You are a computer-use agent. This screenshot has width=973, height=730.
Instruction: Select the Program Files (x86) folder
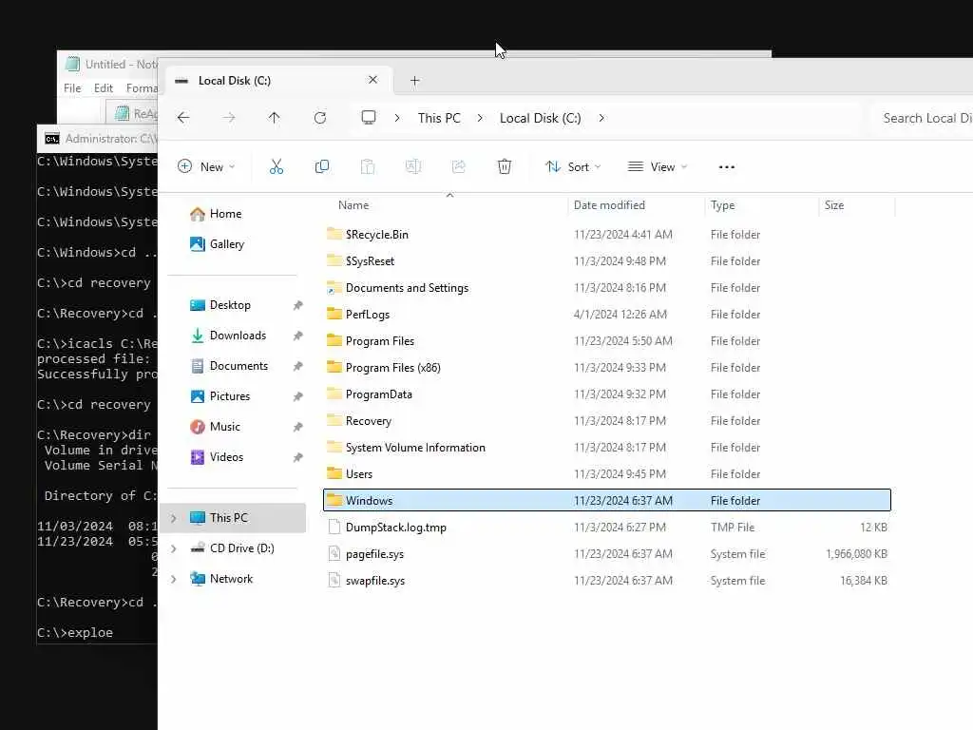click(607, 368)
